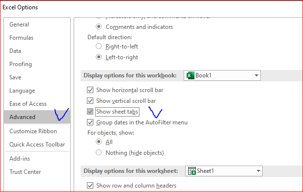The width and height of the screenshot is (303, 192).
Task: Choose Left-to-right default direction
Action: [99, 57]
